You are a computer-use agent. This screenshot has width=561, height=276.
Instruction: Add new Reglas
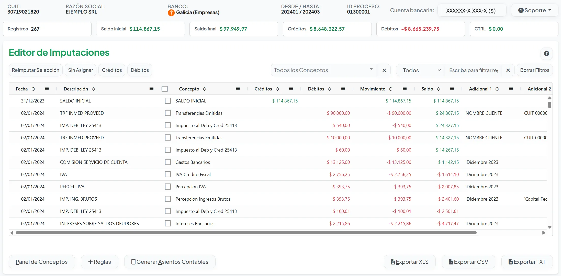pyautogui.click(x=99, y=262)
